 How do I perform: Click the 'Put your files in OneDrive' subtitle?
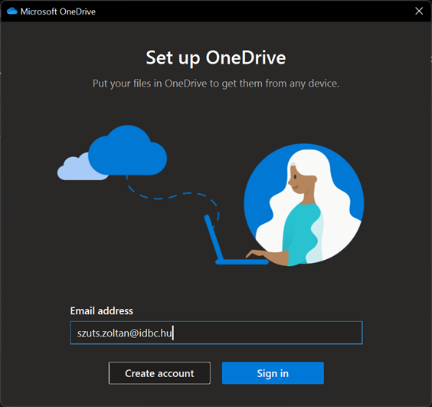click(x=216, y=84)
